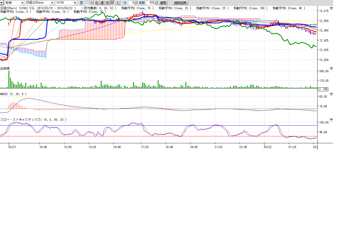
Task: Expand the MACD panel options arrow
Action: 331,94
